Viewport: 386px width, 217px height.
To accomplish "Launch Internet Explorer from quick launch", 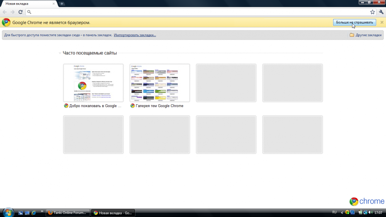I will (x=34, y=213).
